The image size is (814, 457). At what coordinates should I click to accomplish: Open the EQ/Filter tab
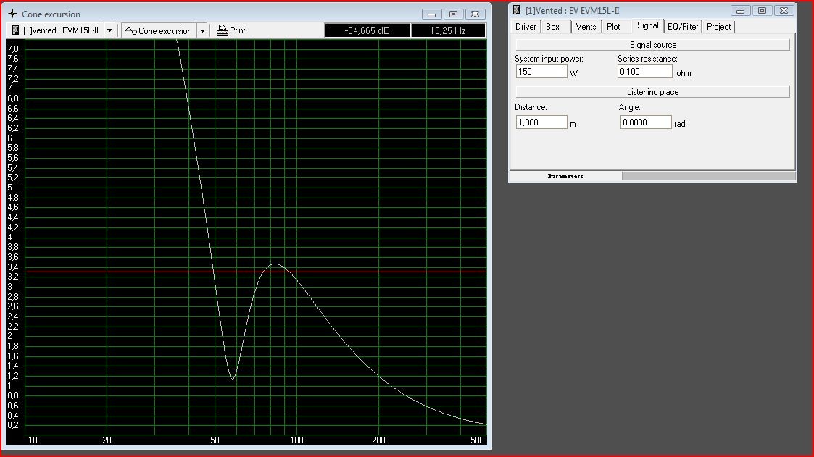click(684, 27)
